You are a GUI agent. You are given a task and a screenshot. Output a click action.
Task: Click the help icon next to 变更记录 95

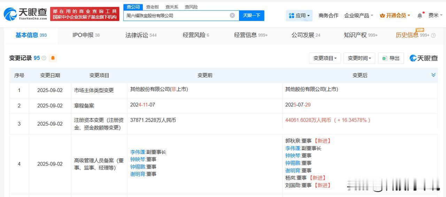(44, 58)
